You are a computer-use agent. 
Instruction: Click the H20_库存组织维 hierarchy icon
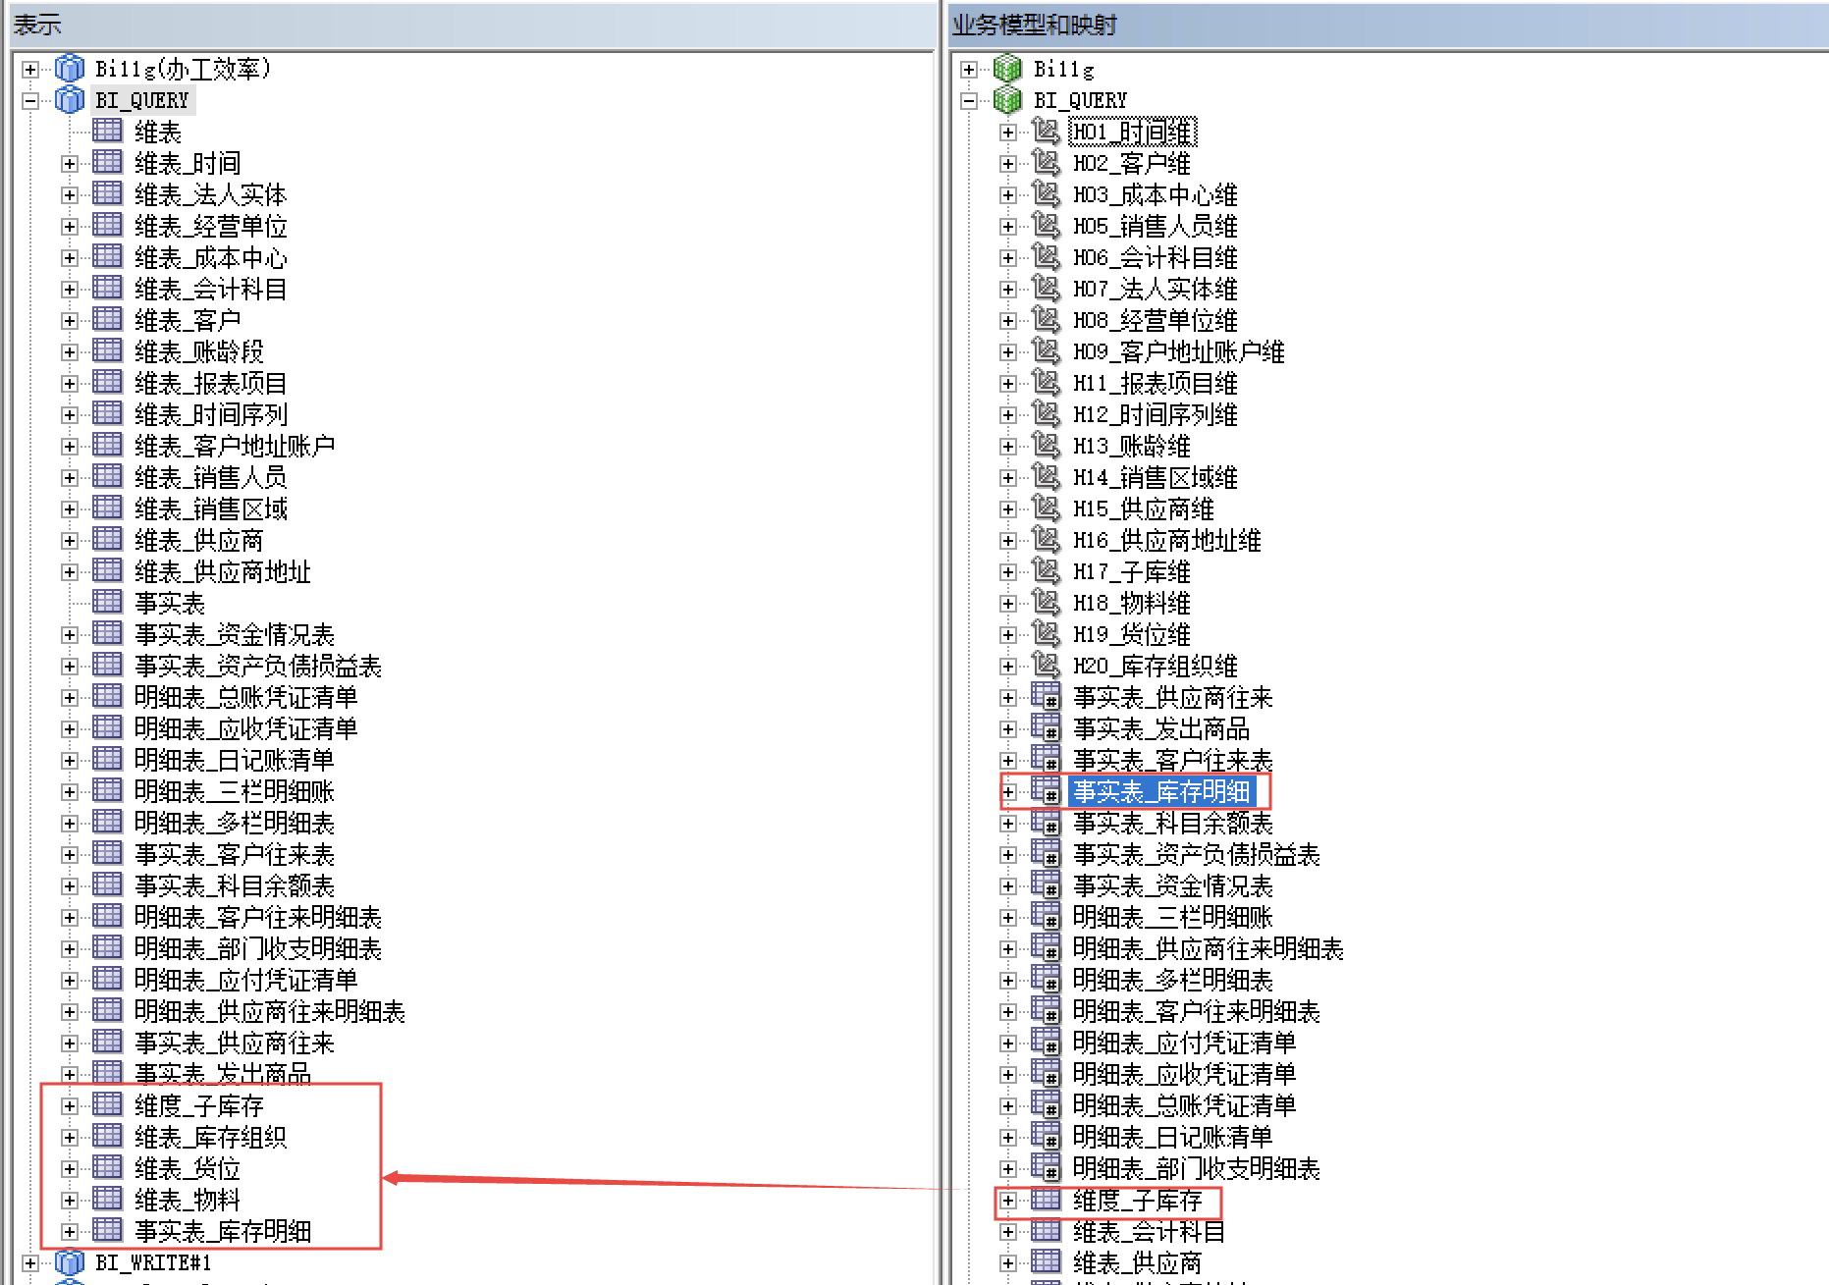[1046, 666]
